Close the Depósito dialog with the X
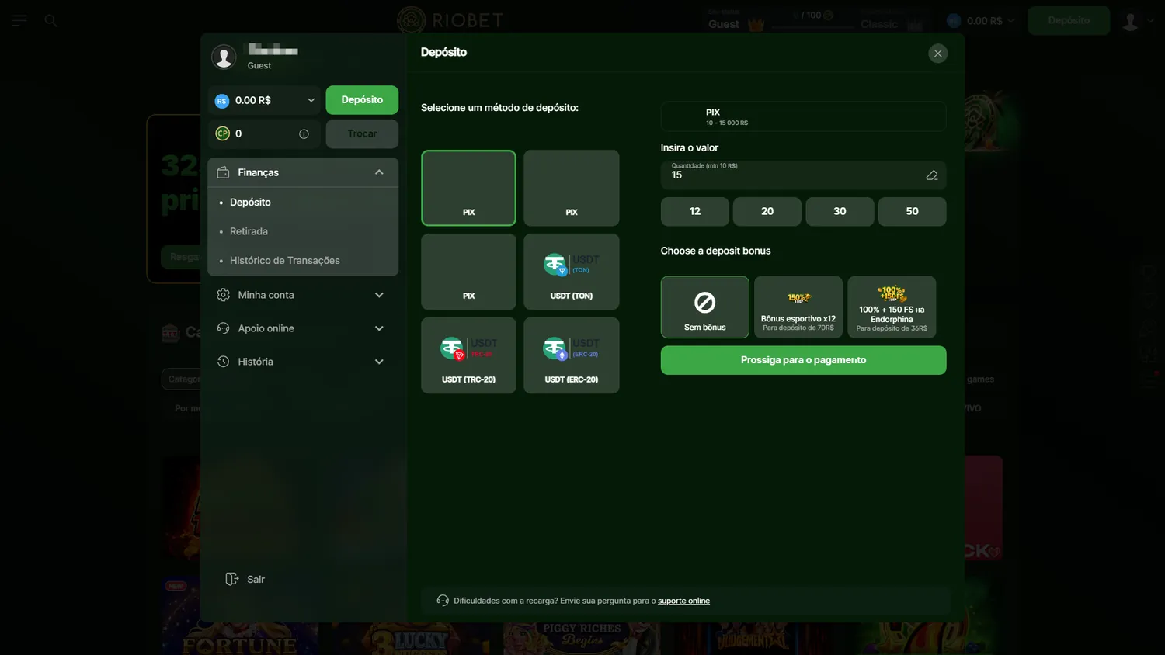1165x655 pixels. click(x=937, y=54)
